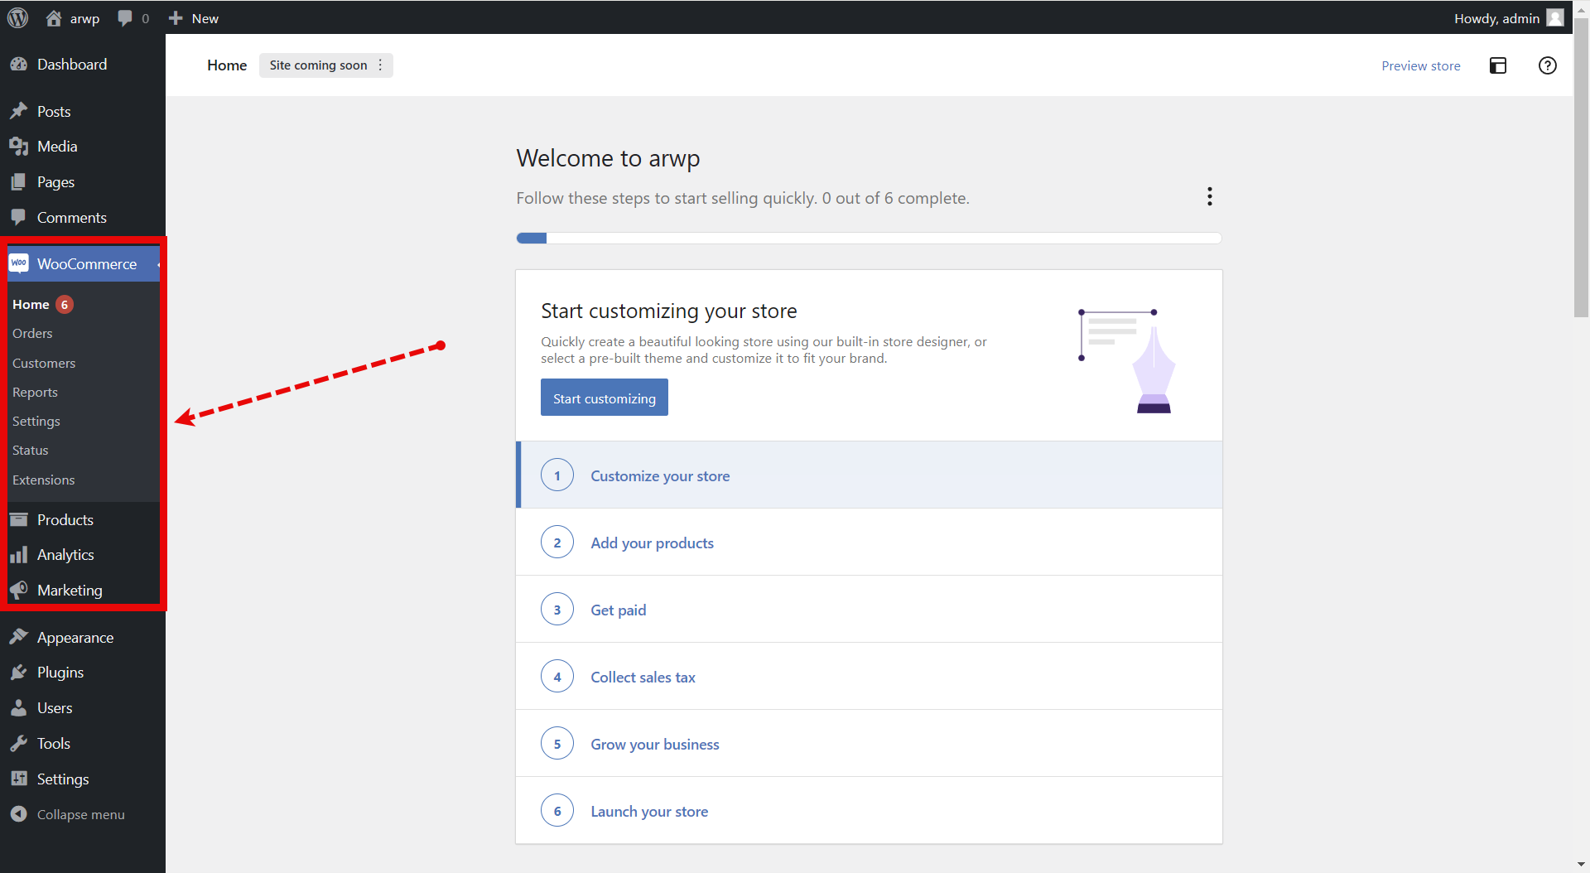The image size is (1590, 873).
Task: Open the activity panel layout icon
Action: (x=1497, y=65)
